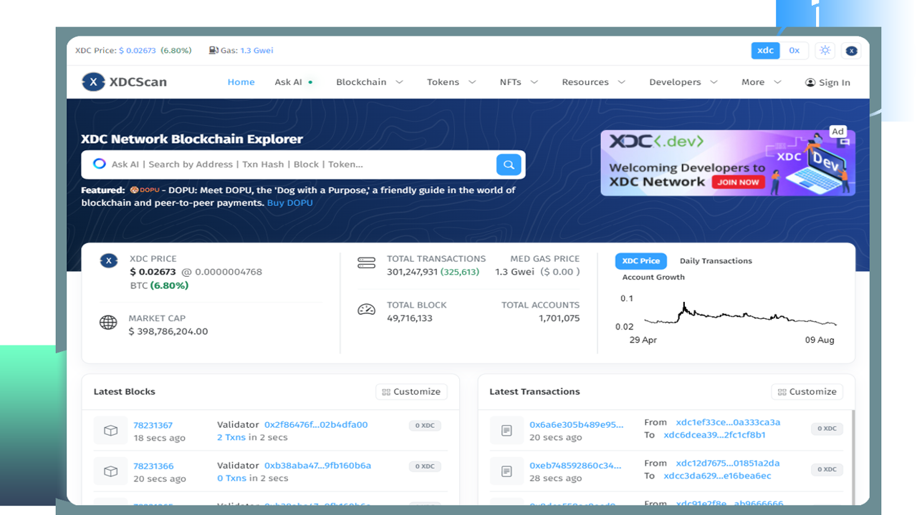Expand the Blockchain menu
Viewport: 917px width, 515px height.
(370, 82)
